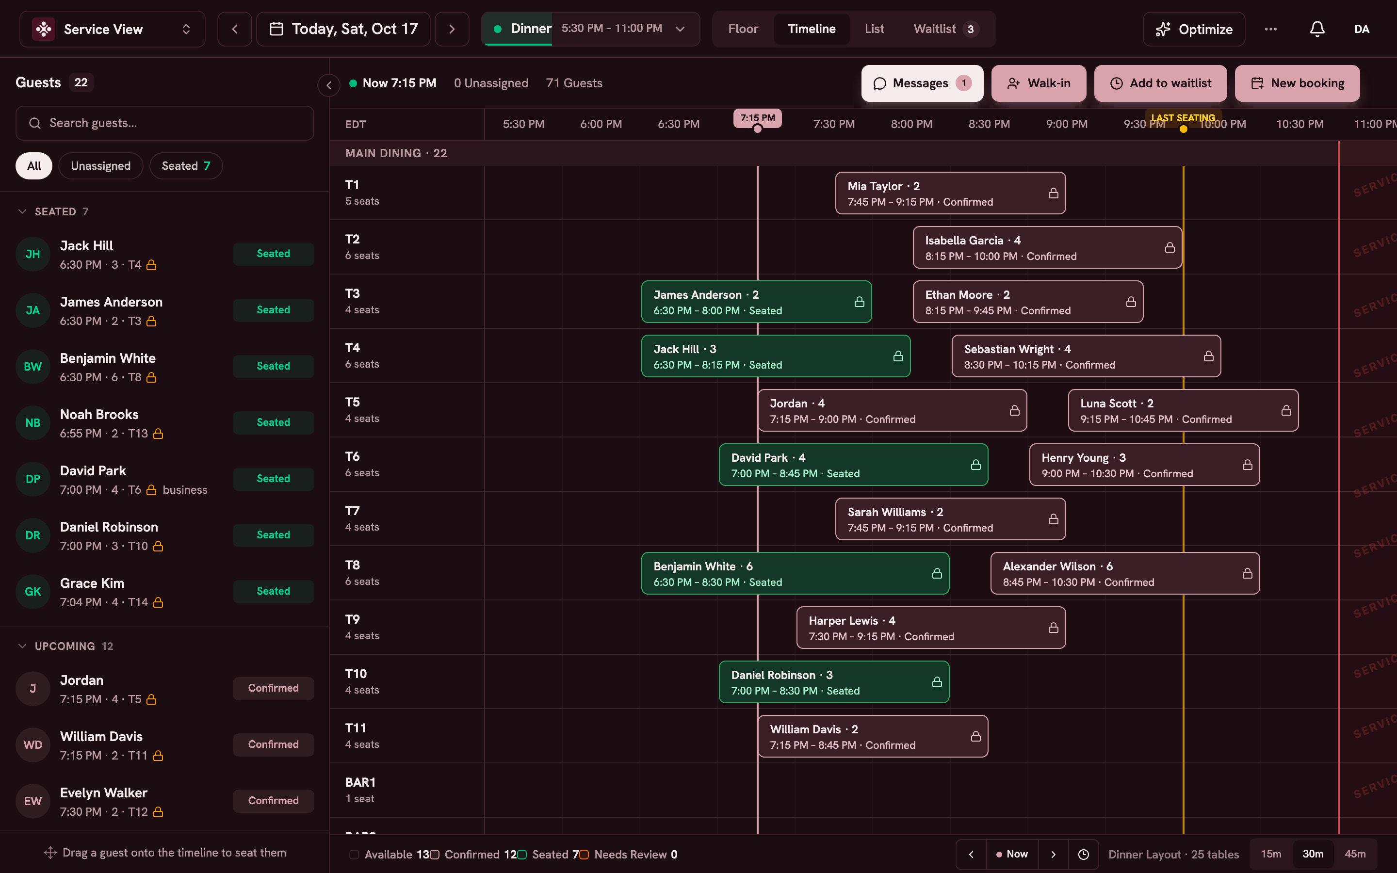Collapse the SEATED 7 section
1397x873 pixels.
tap(53, 211)
